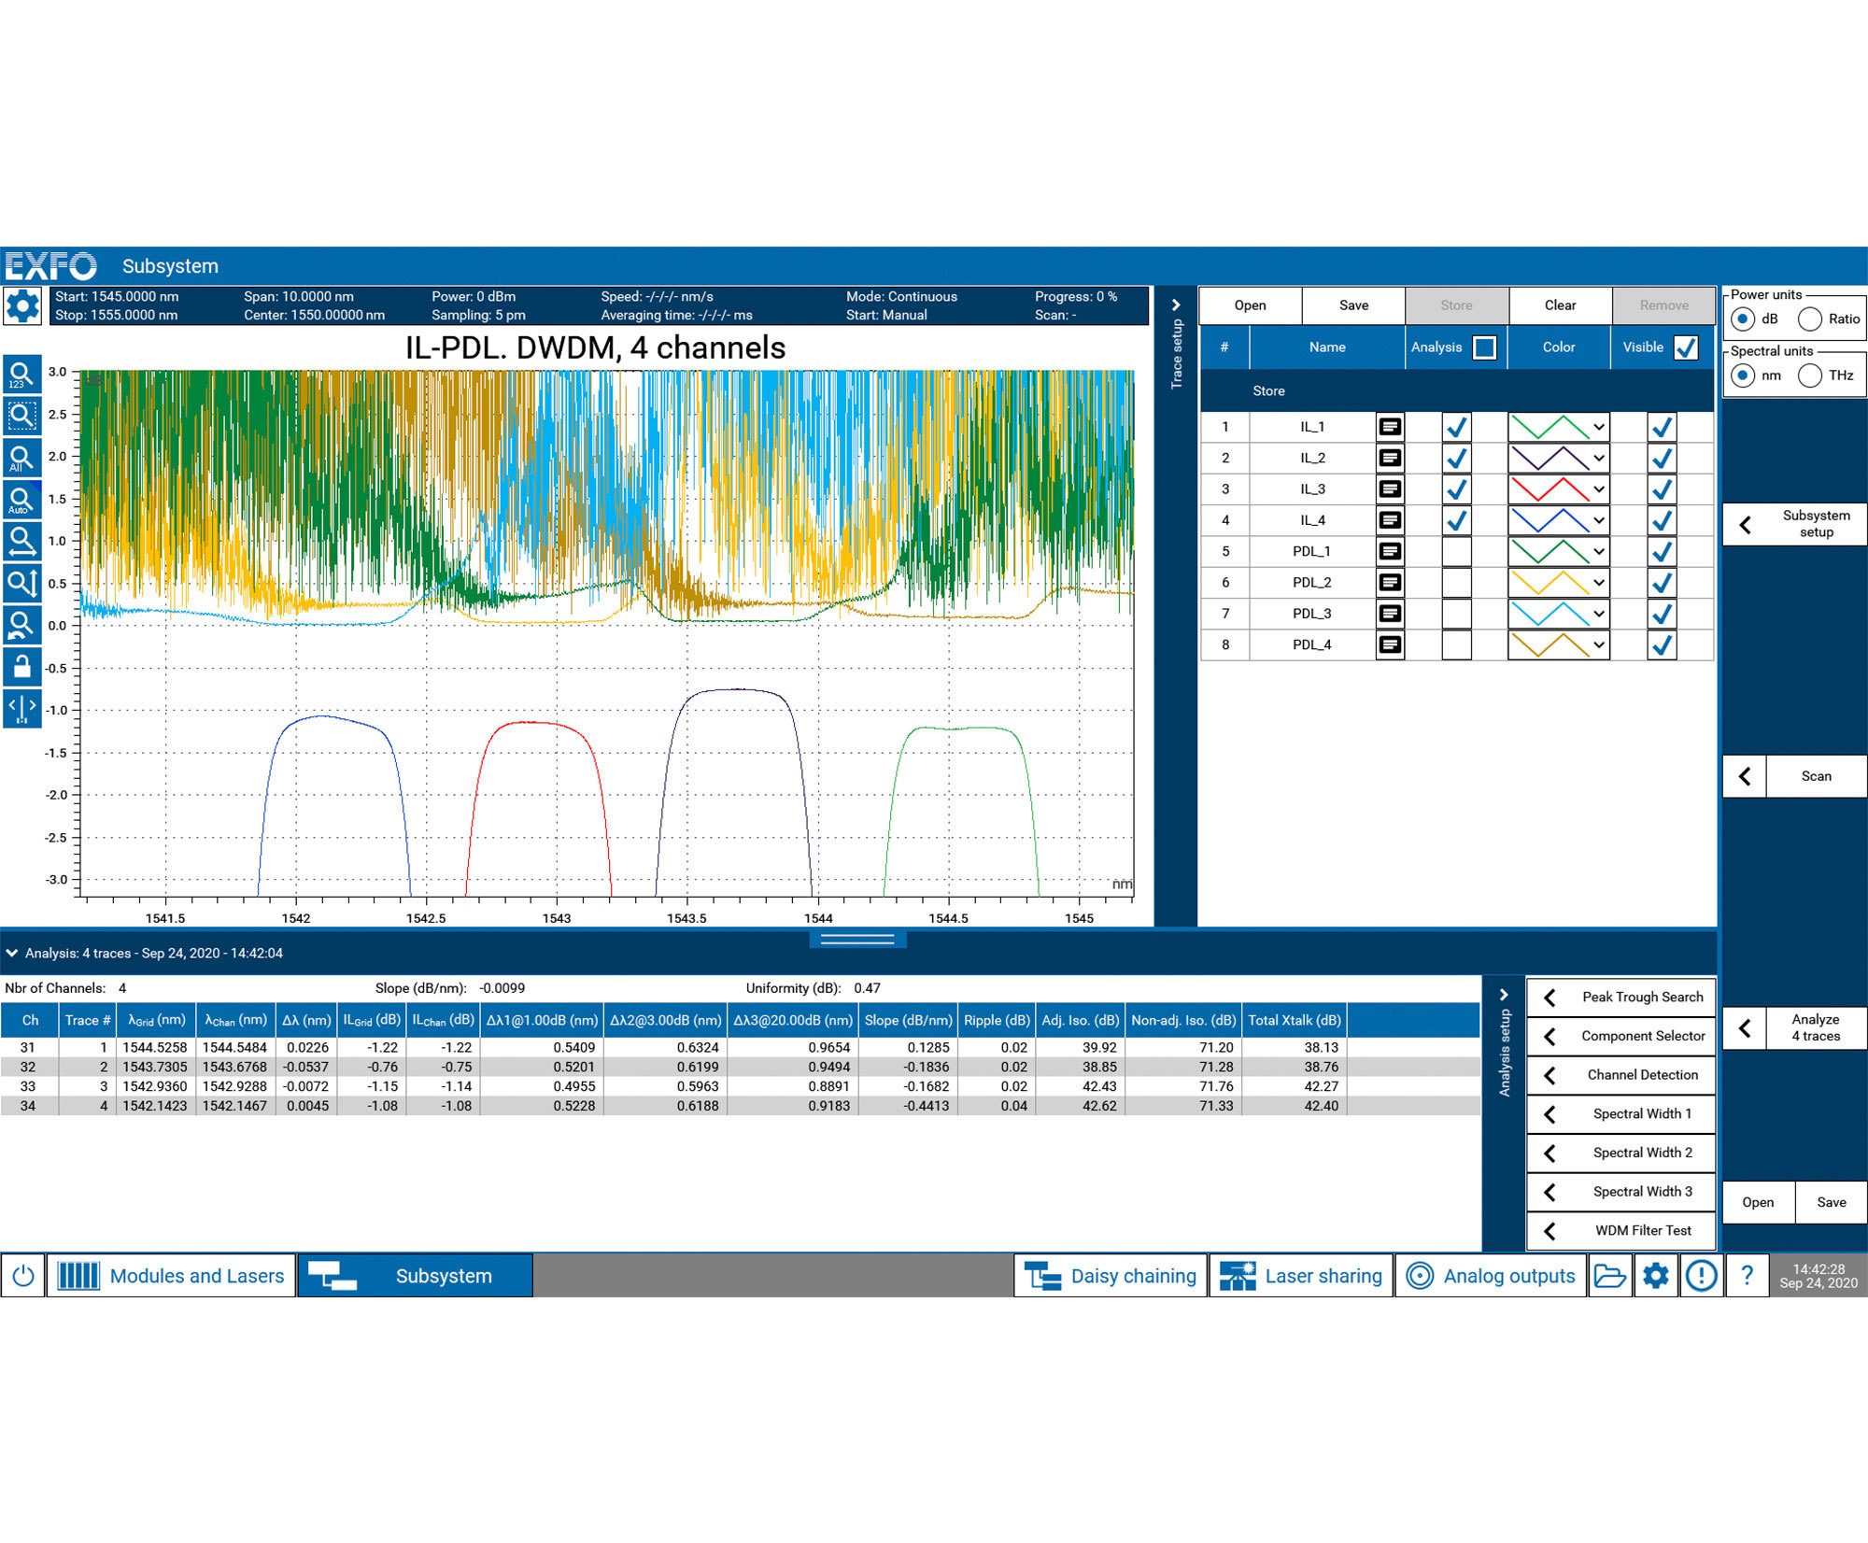This screenshot has height=1543, width=1868.
Task: Open the comment icon for IL_3
Action: coord(1390,489)
